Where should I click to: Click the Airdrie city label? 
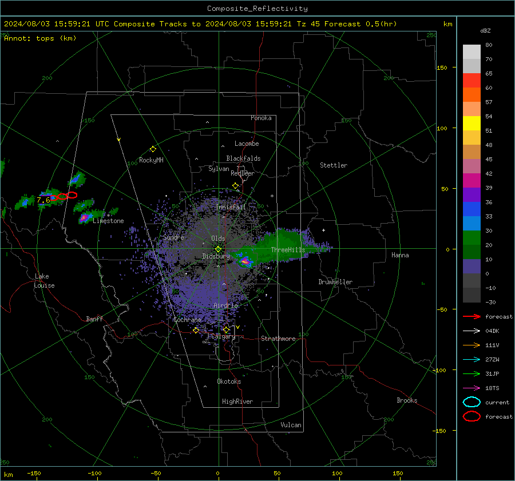tap(225, 305)
